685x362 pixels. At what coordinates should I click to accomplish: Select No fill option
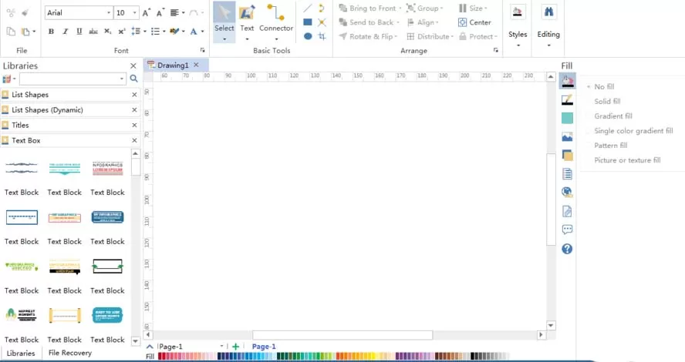pyautogui.click(x=604, y=87)
